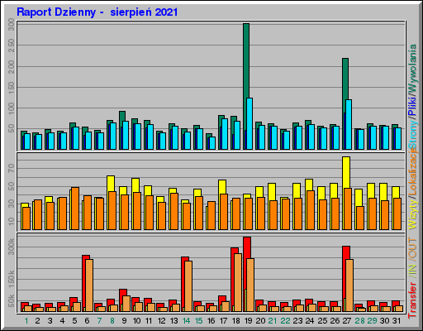Select day label 29 on the x-axis
This screenshot has width=423, height=331.
372,321
